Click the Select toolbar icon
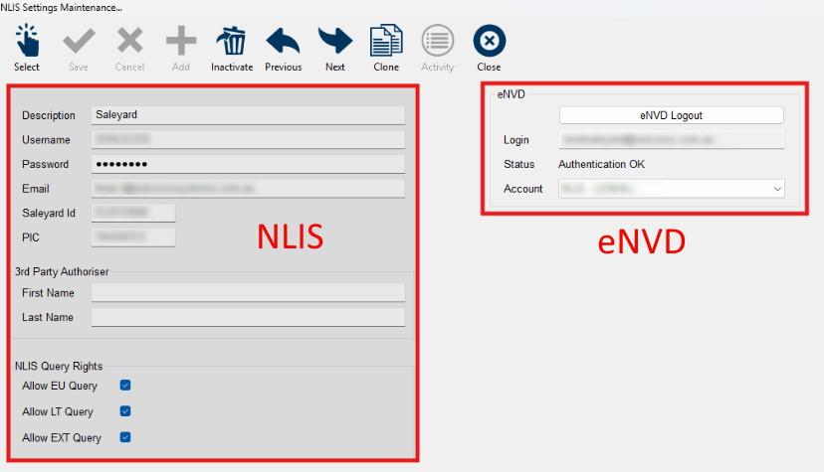 [x=27, y=42]
